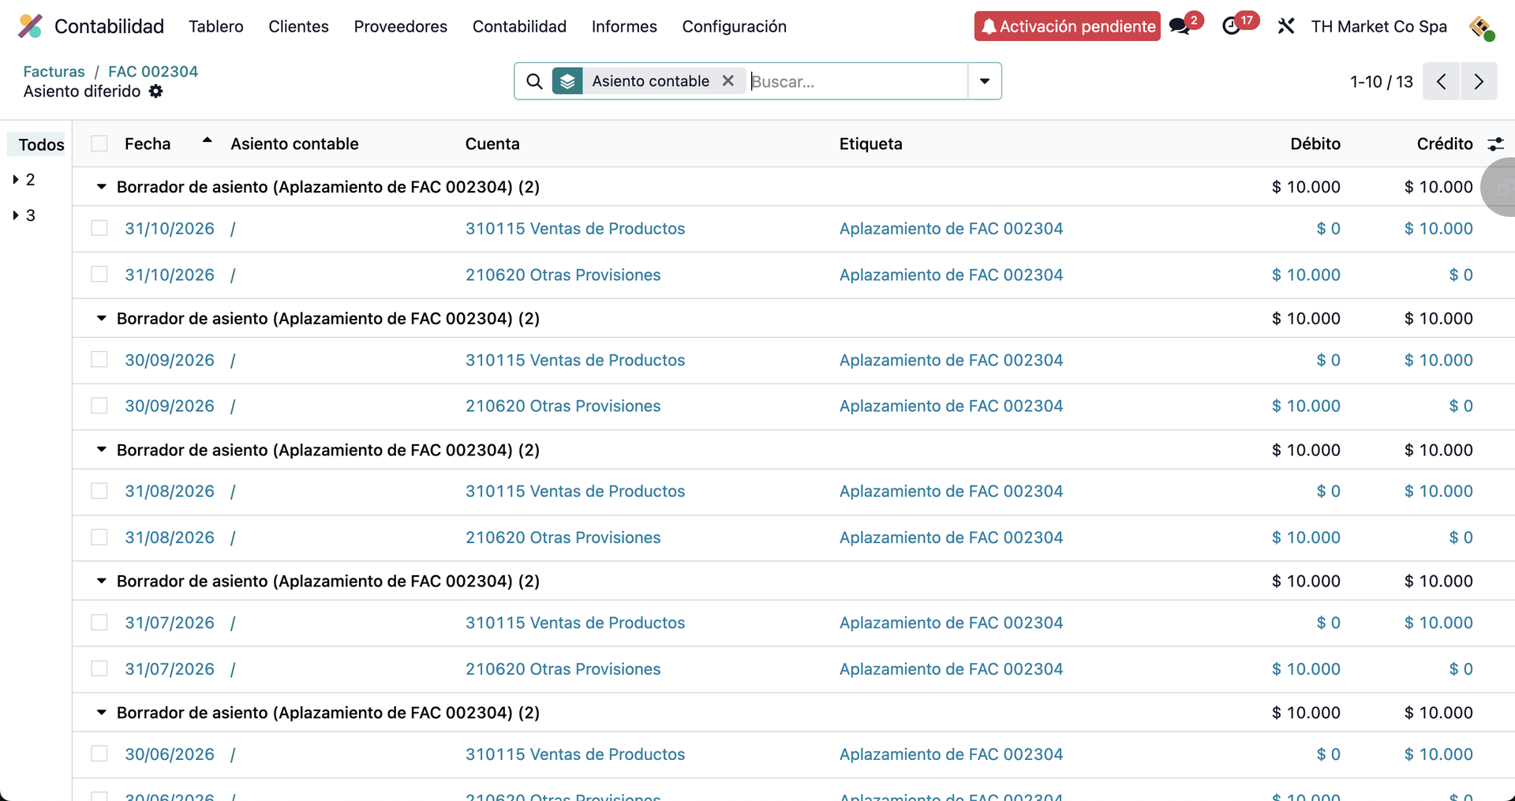Open the activities clock icon
The width and height of the screenshot is (1515, 801).
pyautogui.click(x=1233, y=25)
